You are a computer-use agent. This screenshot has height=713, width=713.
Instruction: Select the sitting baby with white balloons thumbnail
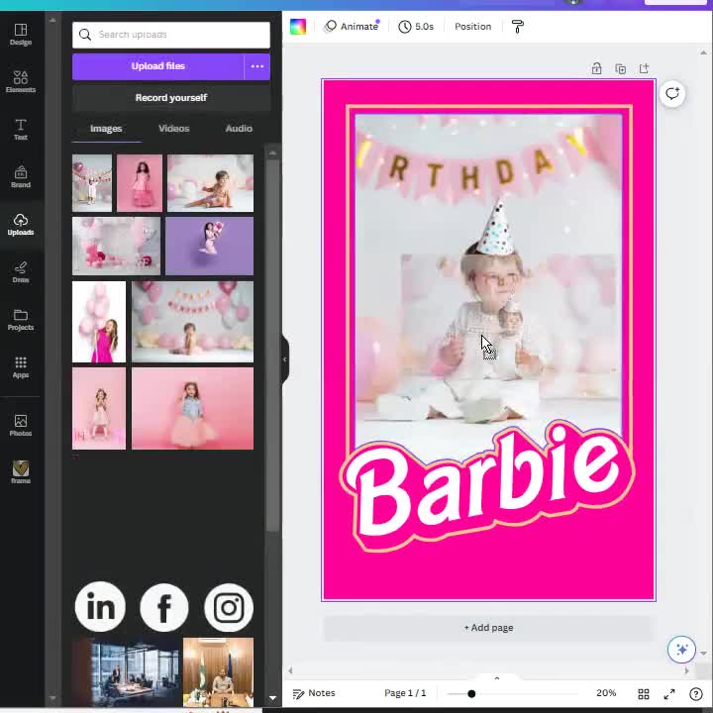click(210, 183)
